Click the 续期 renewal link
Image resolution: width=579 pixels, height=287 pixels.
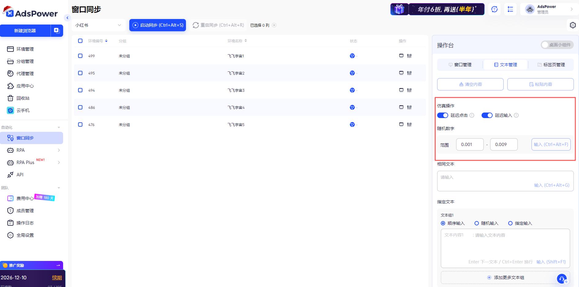57,278
